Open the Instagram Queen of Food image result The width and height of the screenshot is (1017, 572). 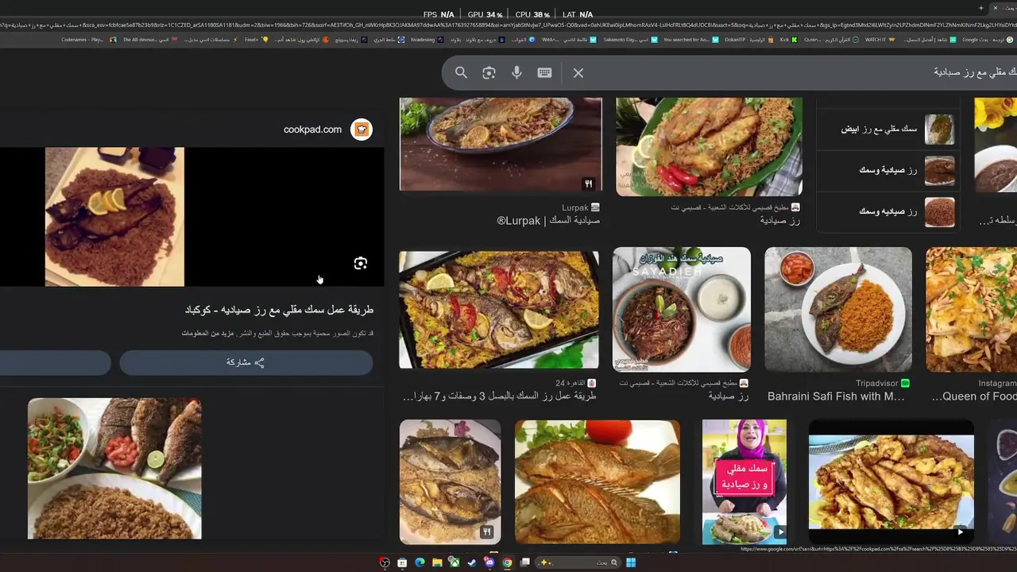point(971,310)
